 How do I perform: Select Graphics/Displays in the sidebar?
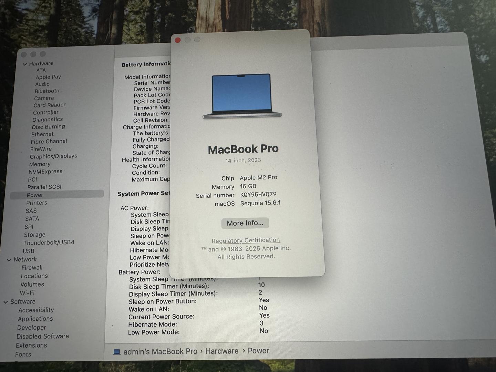click(53, 156)
